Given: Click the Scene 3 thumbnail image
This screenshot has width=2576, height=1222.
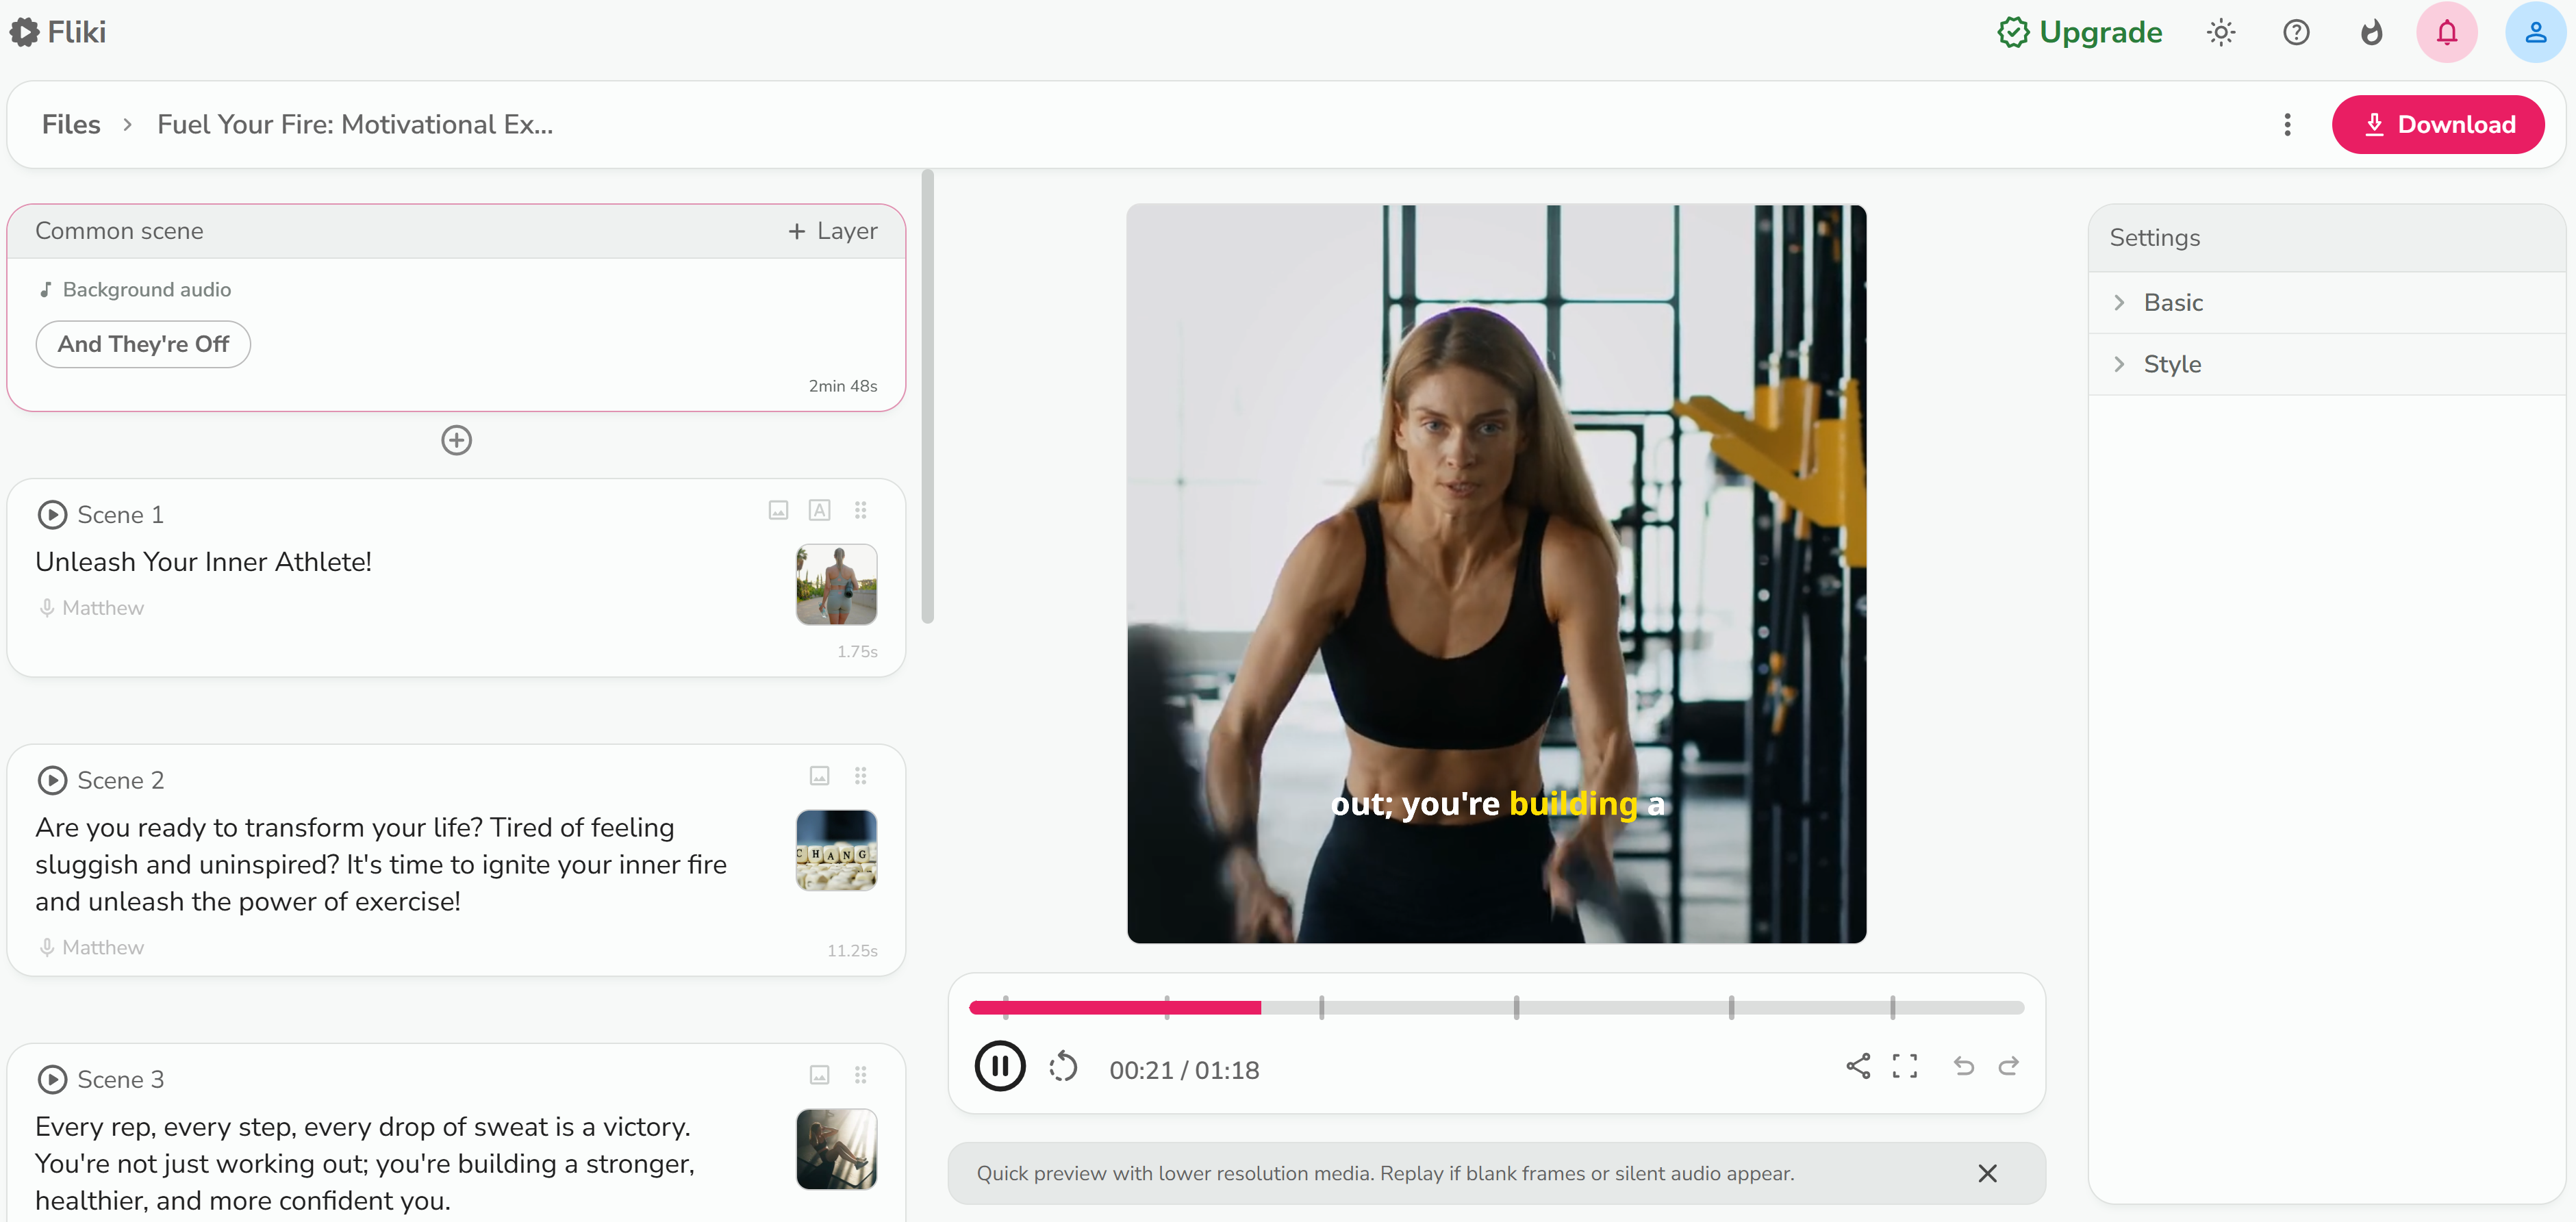Looking at the screenshot, I should click(836, 1149).
